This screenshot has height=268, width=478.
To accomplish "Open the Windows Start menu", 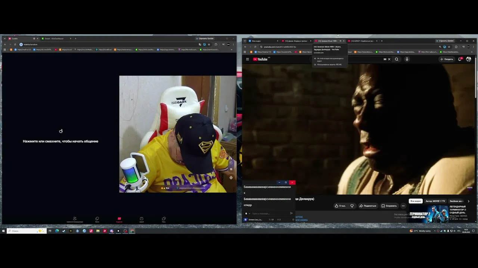I will tap(3, 231).
